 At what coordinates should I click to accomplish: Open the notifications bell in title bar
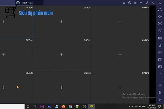click(124, 3)
